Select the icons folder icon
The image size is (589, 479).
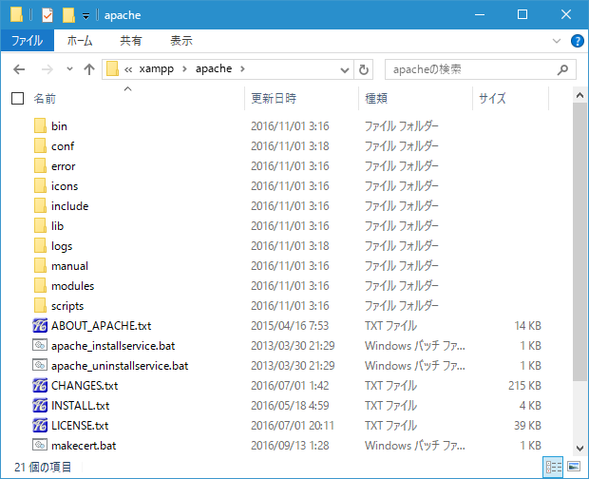40,185
